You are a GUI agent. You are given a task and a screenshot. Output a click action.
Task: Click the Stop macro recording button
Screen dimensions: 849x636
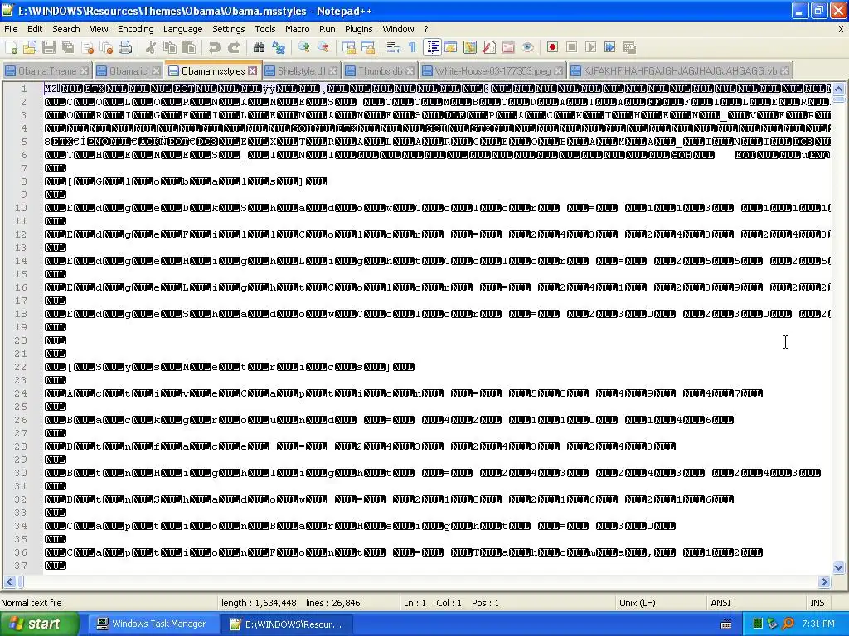coord(571,47)
